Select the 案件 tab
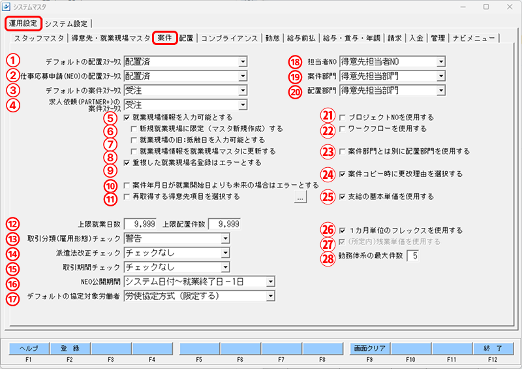The height and width of the screenshot is (369, 522). (165, 38)
